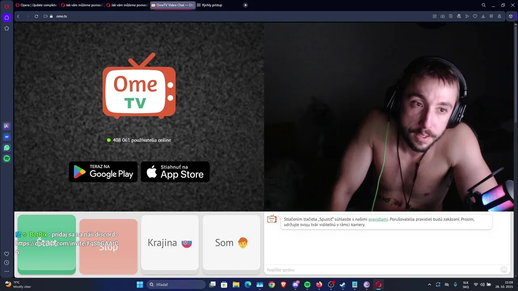Open Microsoft Edge from the taskbar
Screen dimensions: 518x291
click(248, 285)
